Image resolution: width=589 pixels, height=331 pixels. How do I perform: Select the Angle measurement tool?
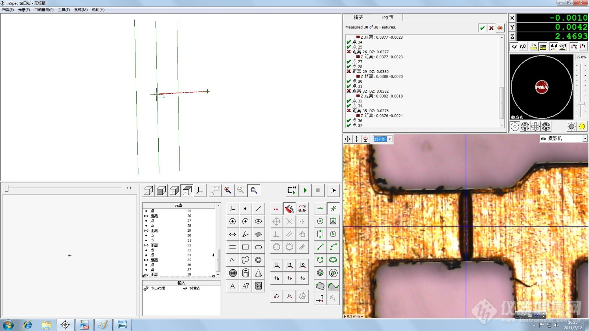tap(245, 234)
